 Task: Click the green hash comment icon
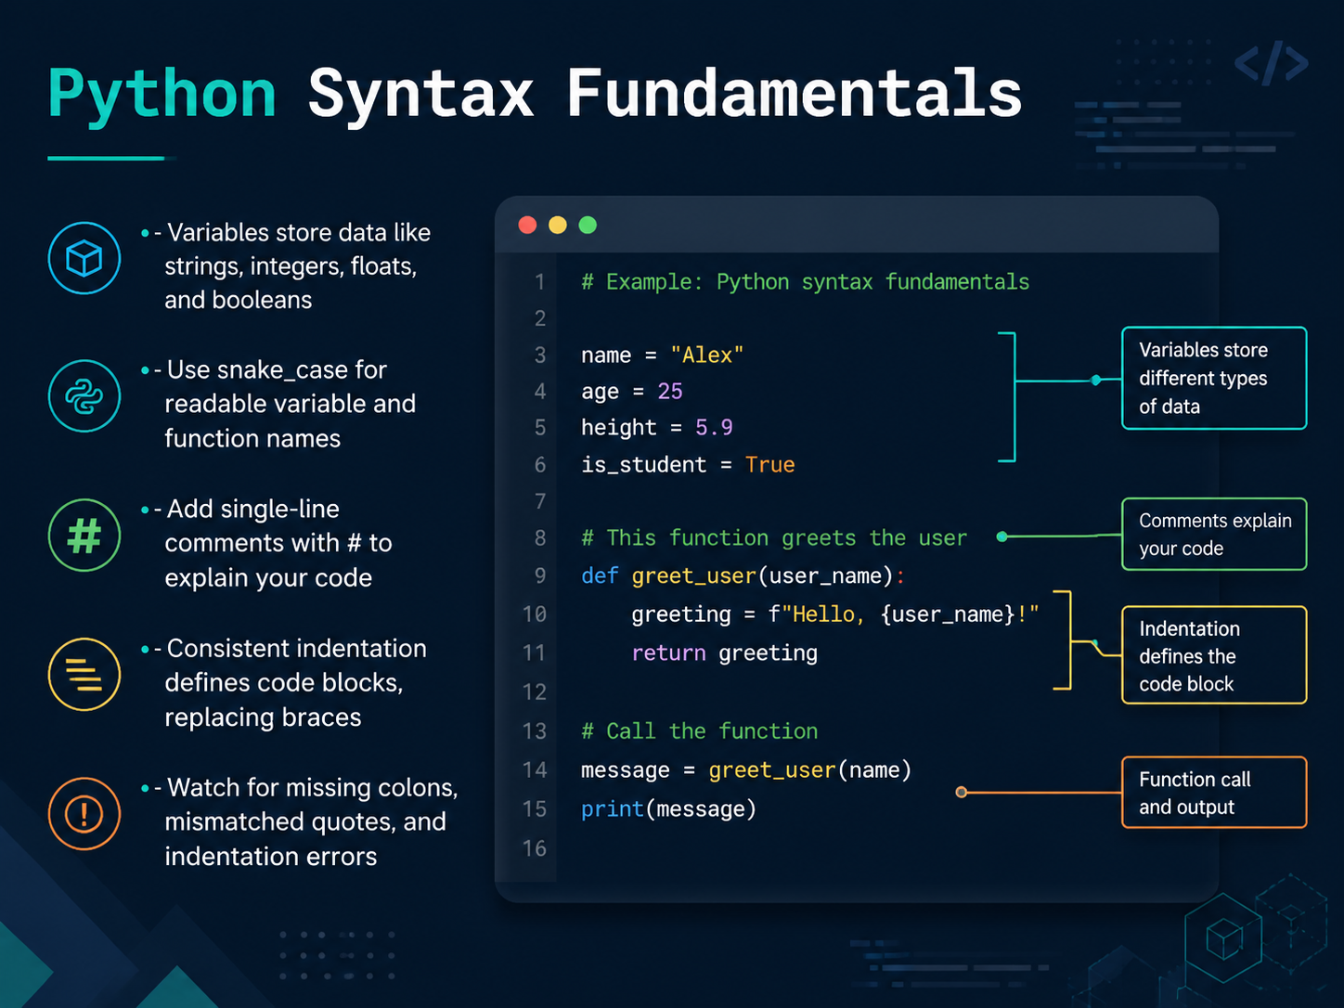click(84, 536)
